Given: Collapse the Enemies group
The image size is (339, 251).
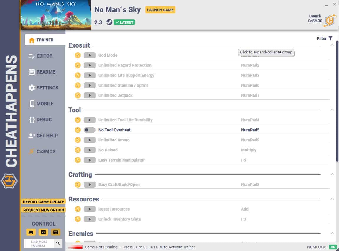Looking at the screenshot, I should (x=332, y=233).
